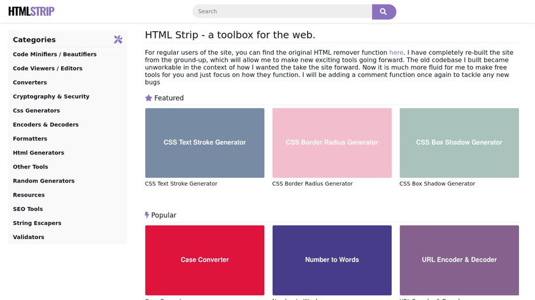This screenshot has width=535, height=300.
Task: Open the Random Generators category
Action: (43, 181)
